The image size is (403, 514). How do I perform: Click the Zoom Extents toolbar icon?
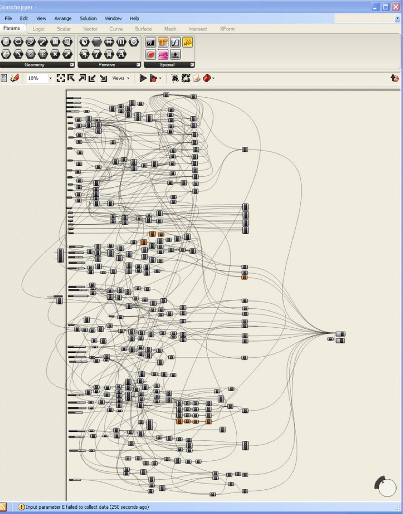(x=60, y=78)
